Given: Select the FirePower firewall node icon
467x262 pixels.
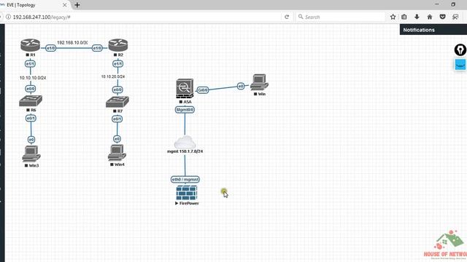Looking at the screenshot, I should tap(187, 193).
